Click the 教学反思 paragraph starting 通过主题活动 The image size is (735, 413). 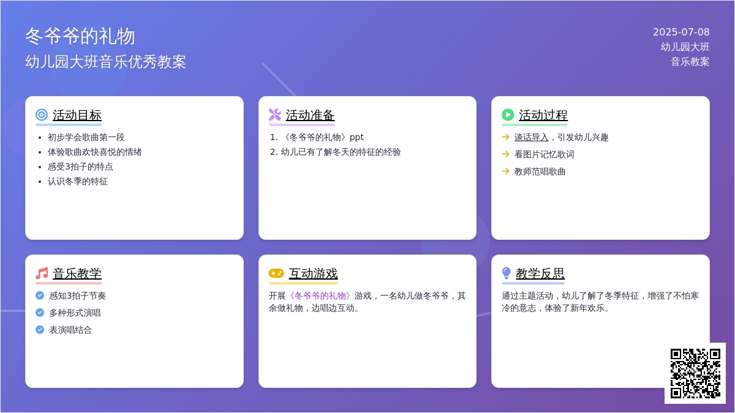click(x=600, y=302)
